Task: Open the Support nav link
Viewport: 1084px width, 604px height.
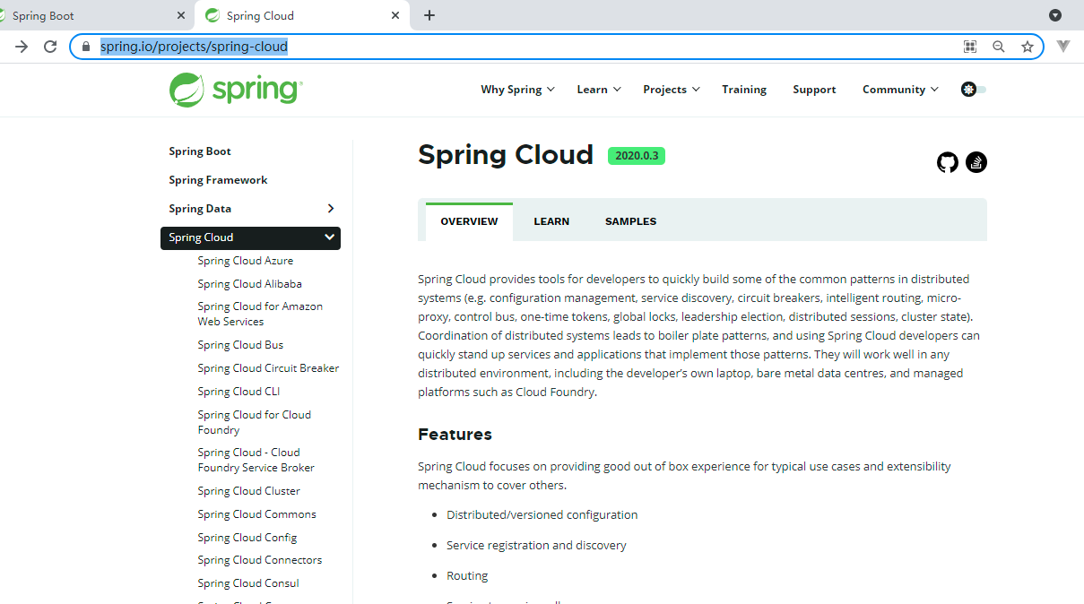Action: pyautogui.click(x=814, y=90)
